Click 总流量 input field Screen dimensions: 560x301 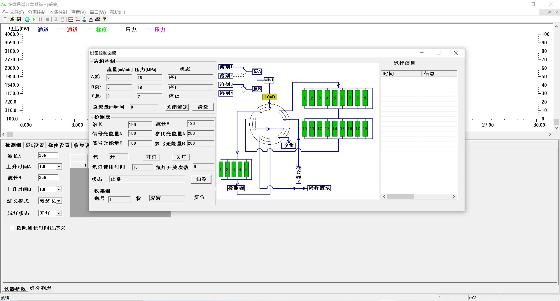tap(144, 107)
